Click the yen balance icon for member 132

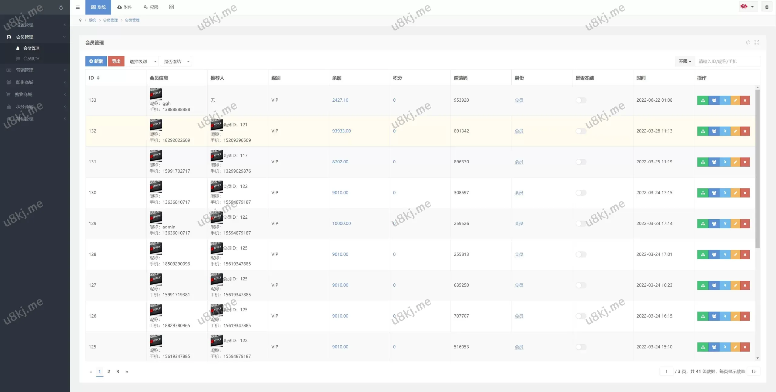click(725, 131)
